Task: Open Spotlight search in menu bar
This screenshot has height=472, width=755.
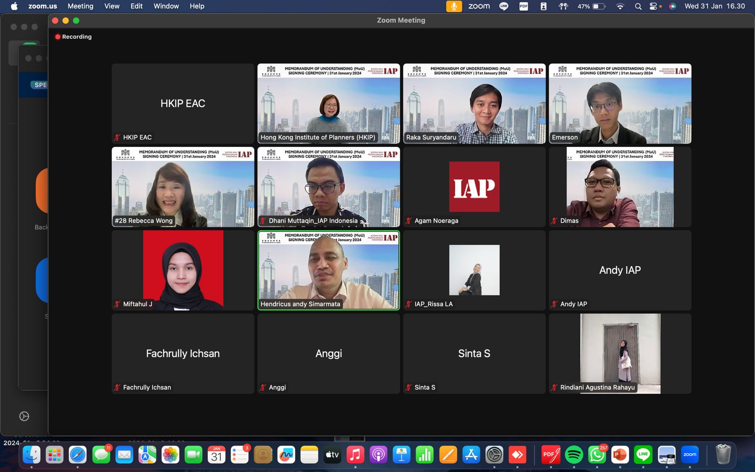Action: click(x=638, y=6)
